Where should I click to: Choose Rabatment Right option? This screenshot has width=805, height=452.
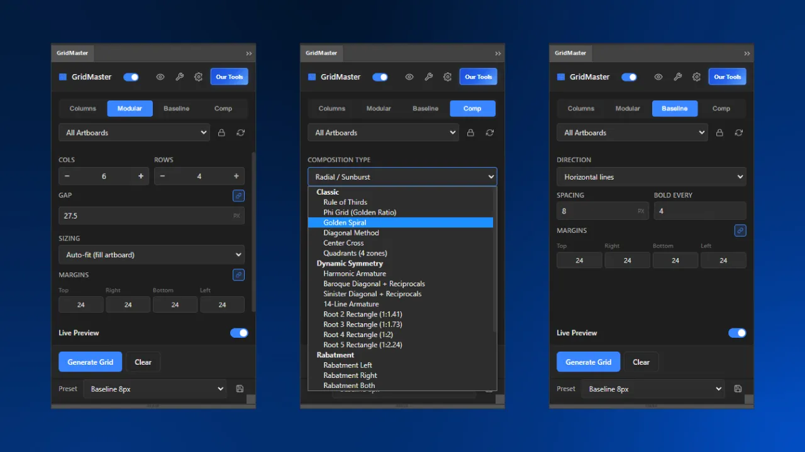click(x=401, y=375)
